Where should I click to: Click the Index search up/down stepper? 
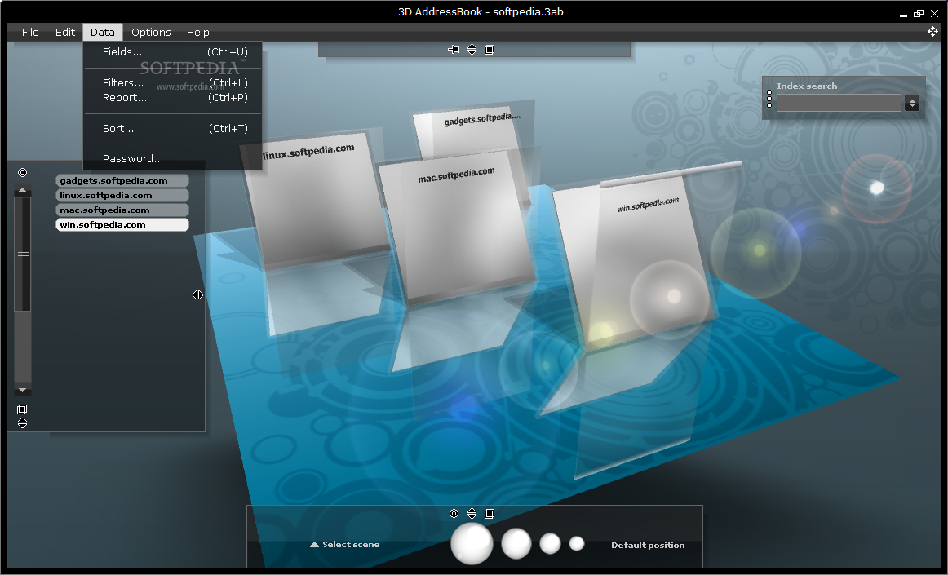point(912,104)
